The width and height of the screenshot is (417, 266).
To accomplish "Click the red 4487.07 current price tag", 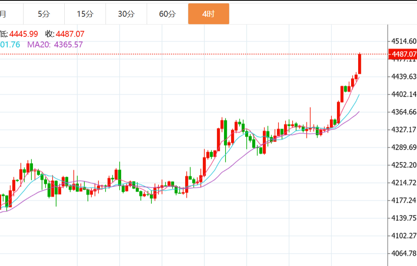I will [402, 54].
